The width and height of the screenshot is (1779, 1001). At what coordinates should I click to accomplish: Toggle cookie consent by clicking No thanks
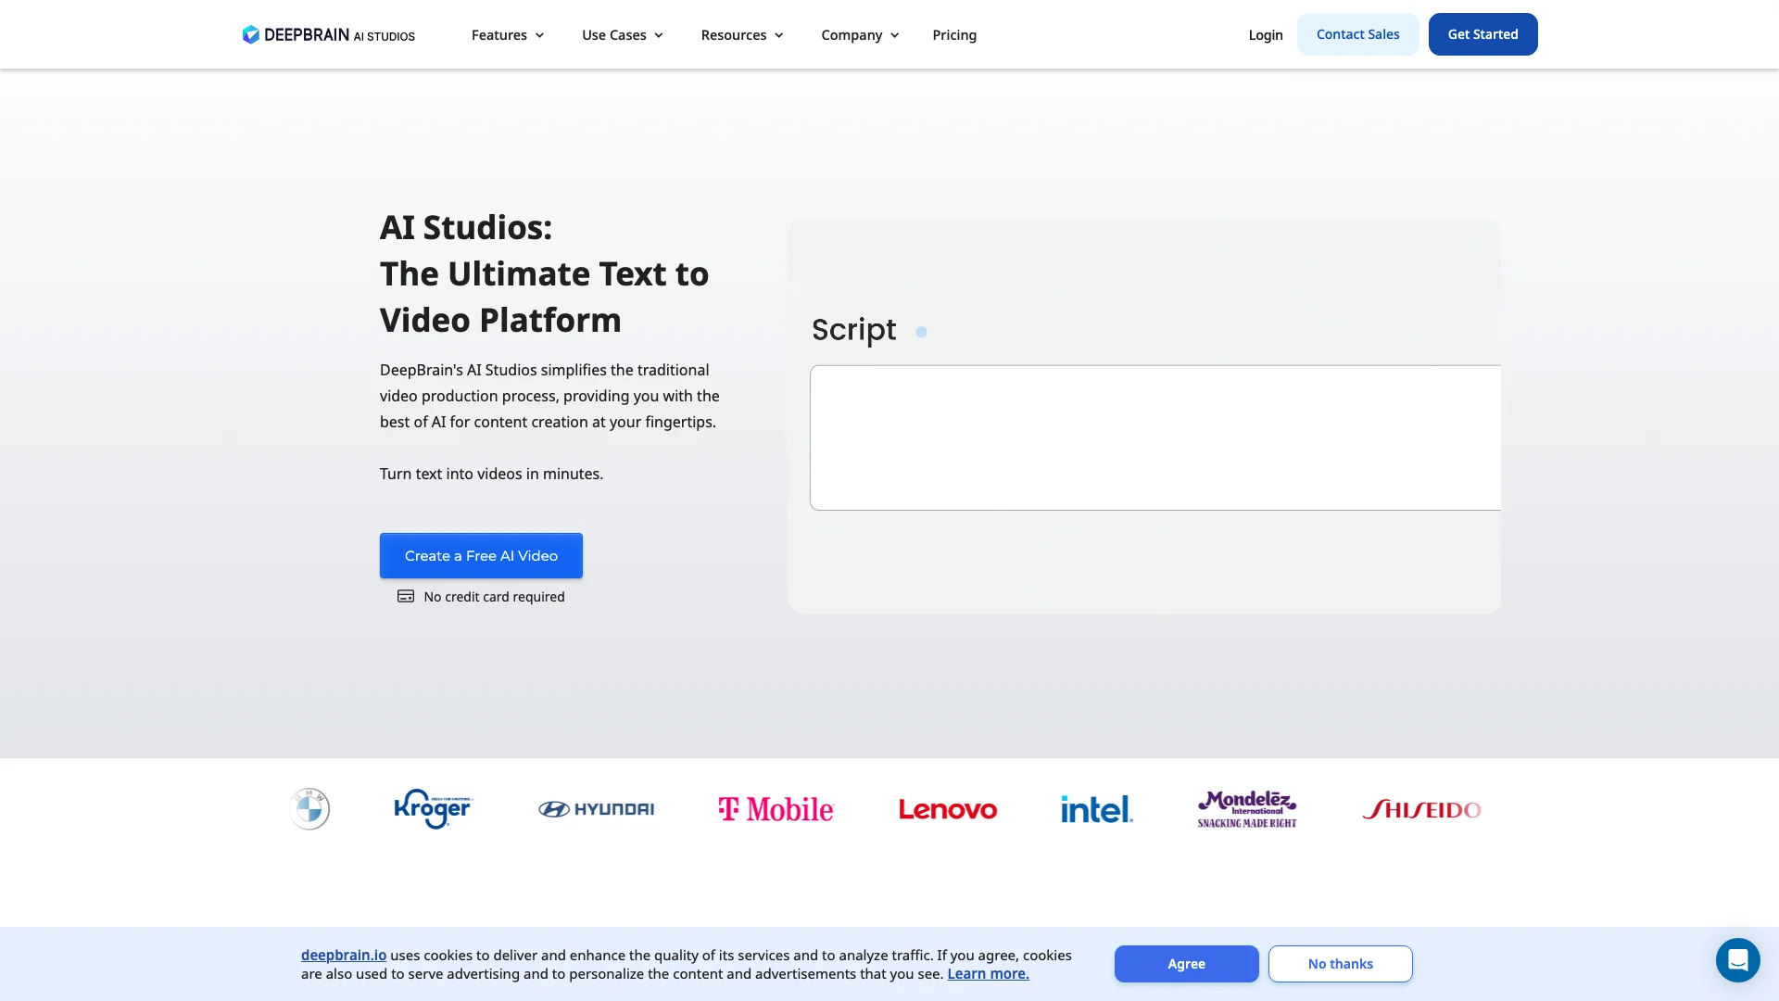(1341, 963)
